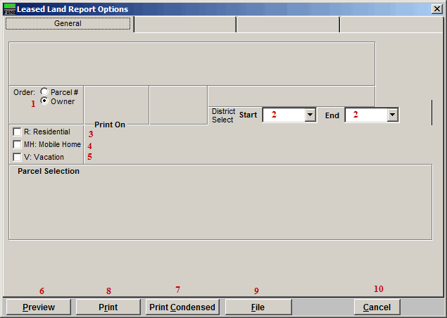Select the rightmost blank tab
Viewport: 447px width, 318px height.
pyautogui.click(x=391, y=25)
